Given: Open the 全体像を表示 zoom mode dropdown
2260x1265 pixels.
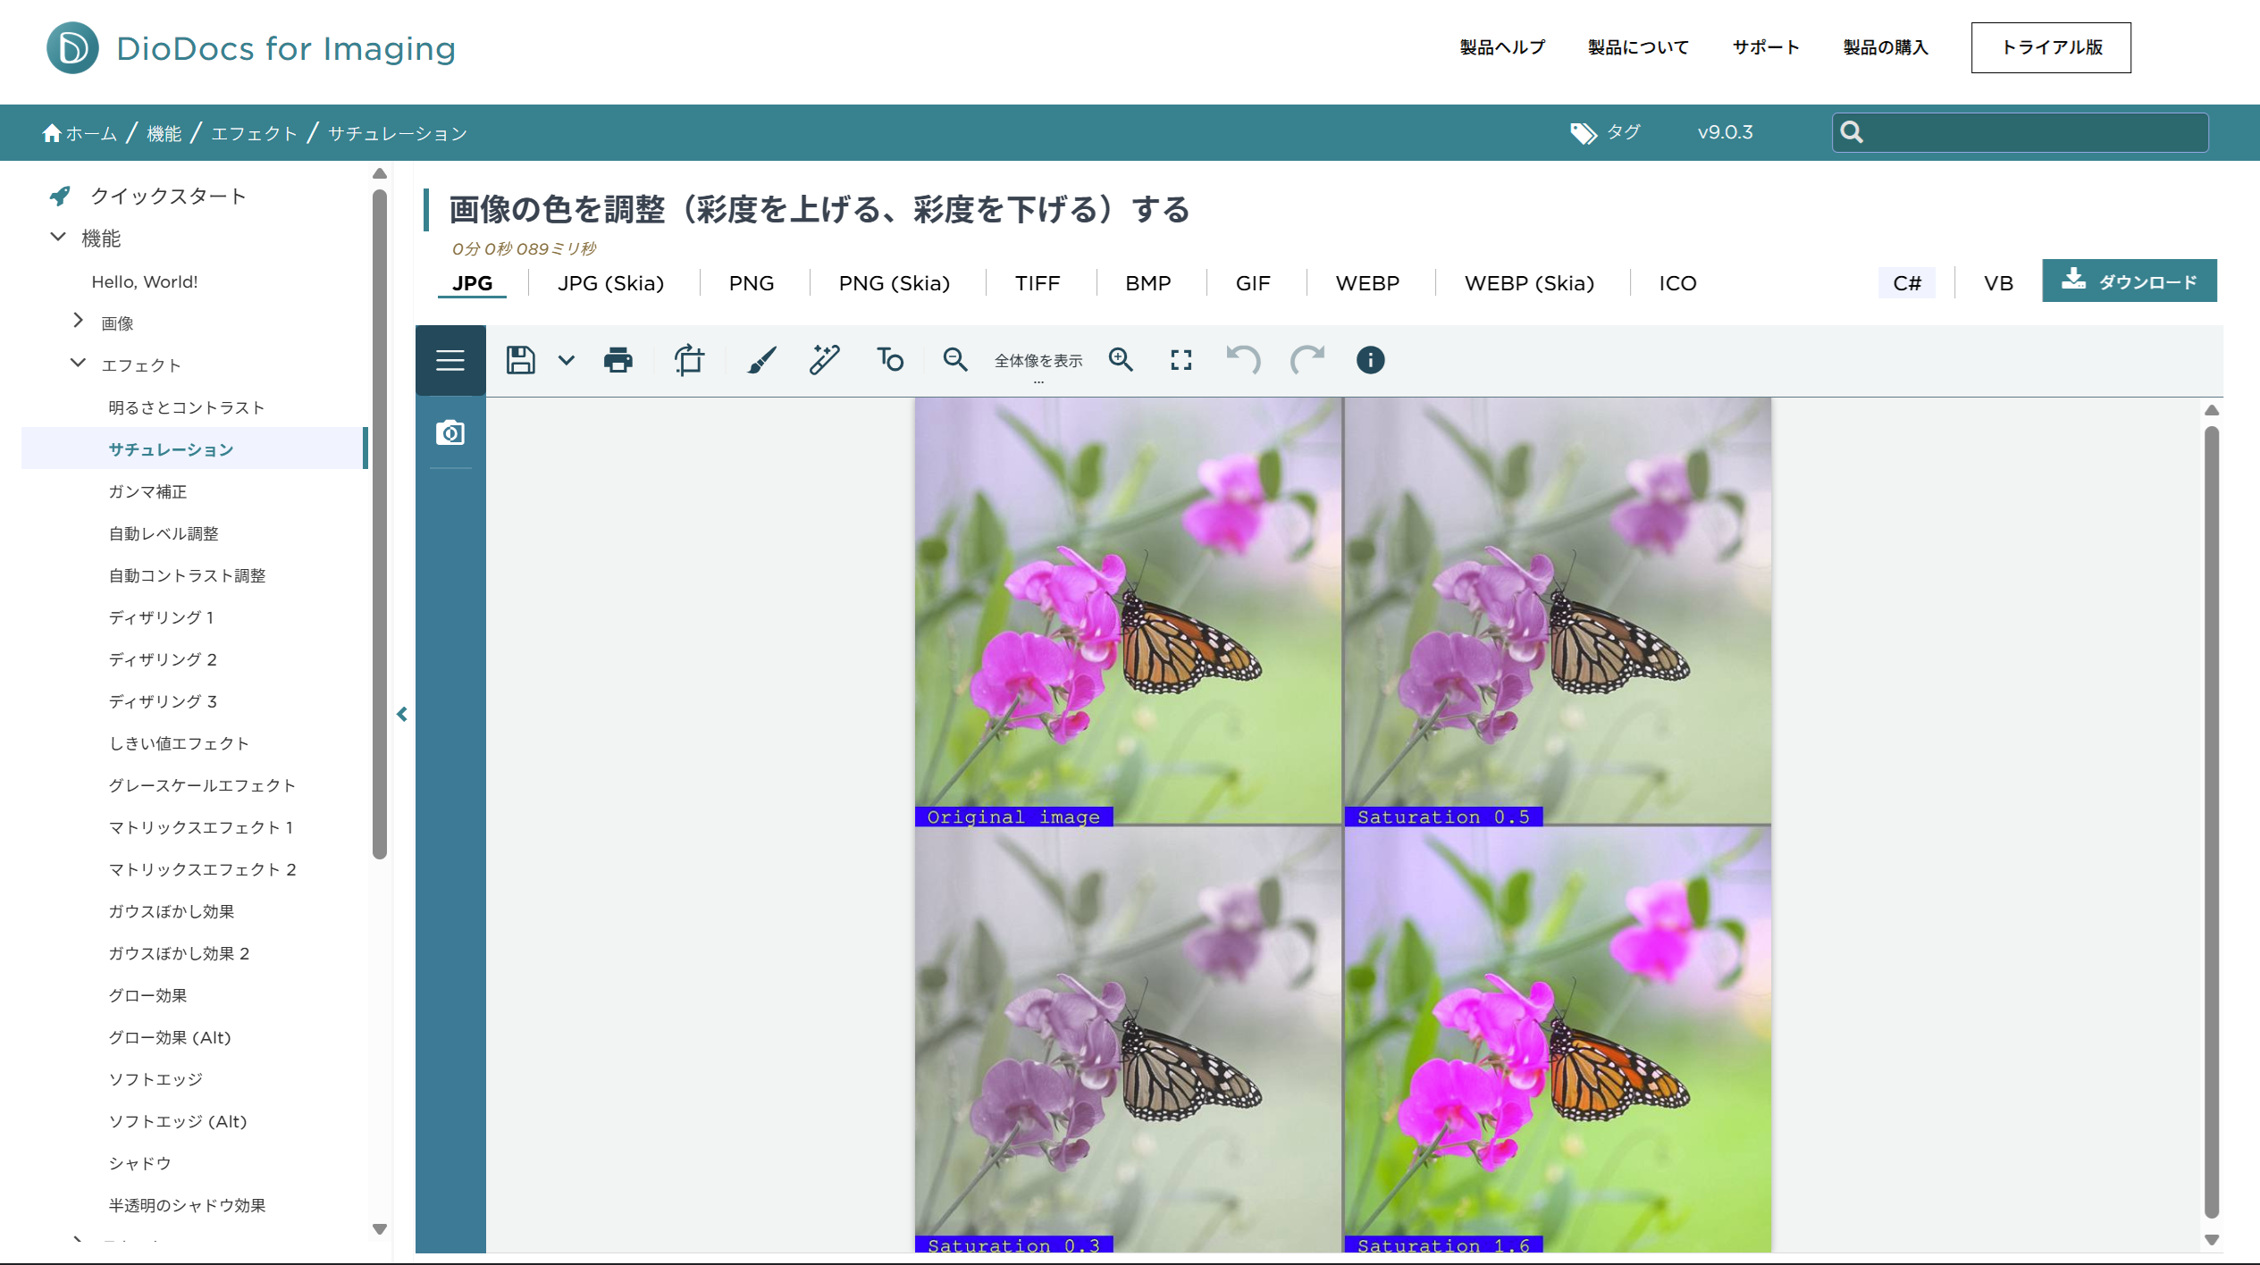Looking at the screenshot, I should (1038, 361).
